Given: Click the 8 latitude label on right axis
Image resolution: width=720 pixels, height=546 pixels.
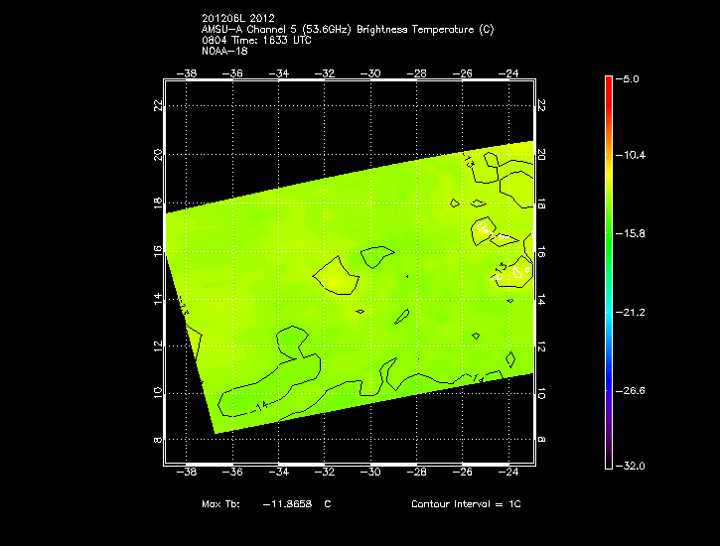Looking at the screenshot, I should [541, 440].
